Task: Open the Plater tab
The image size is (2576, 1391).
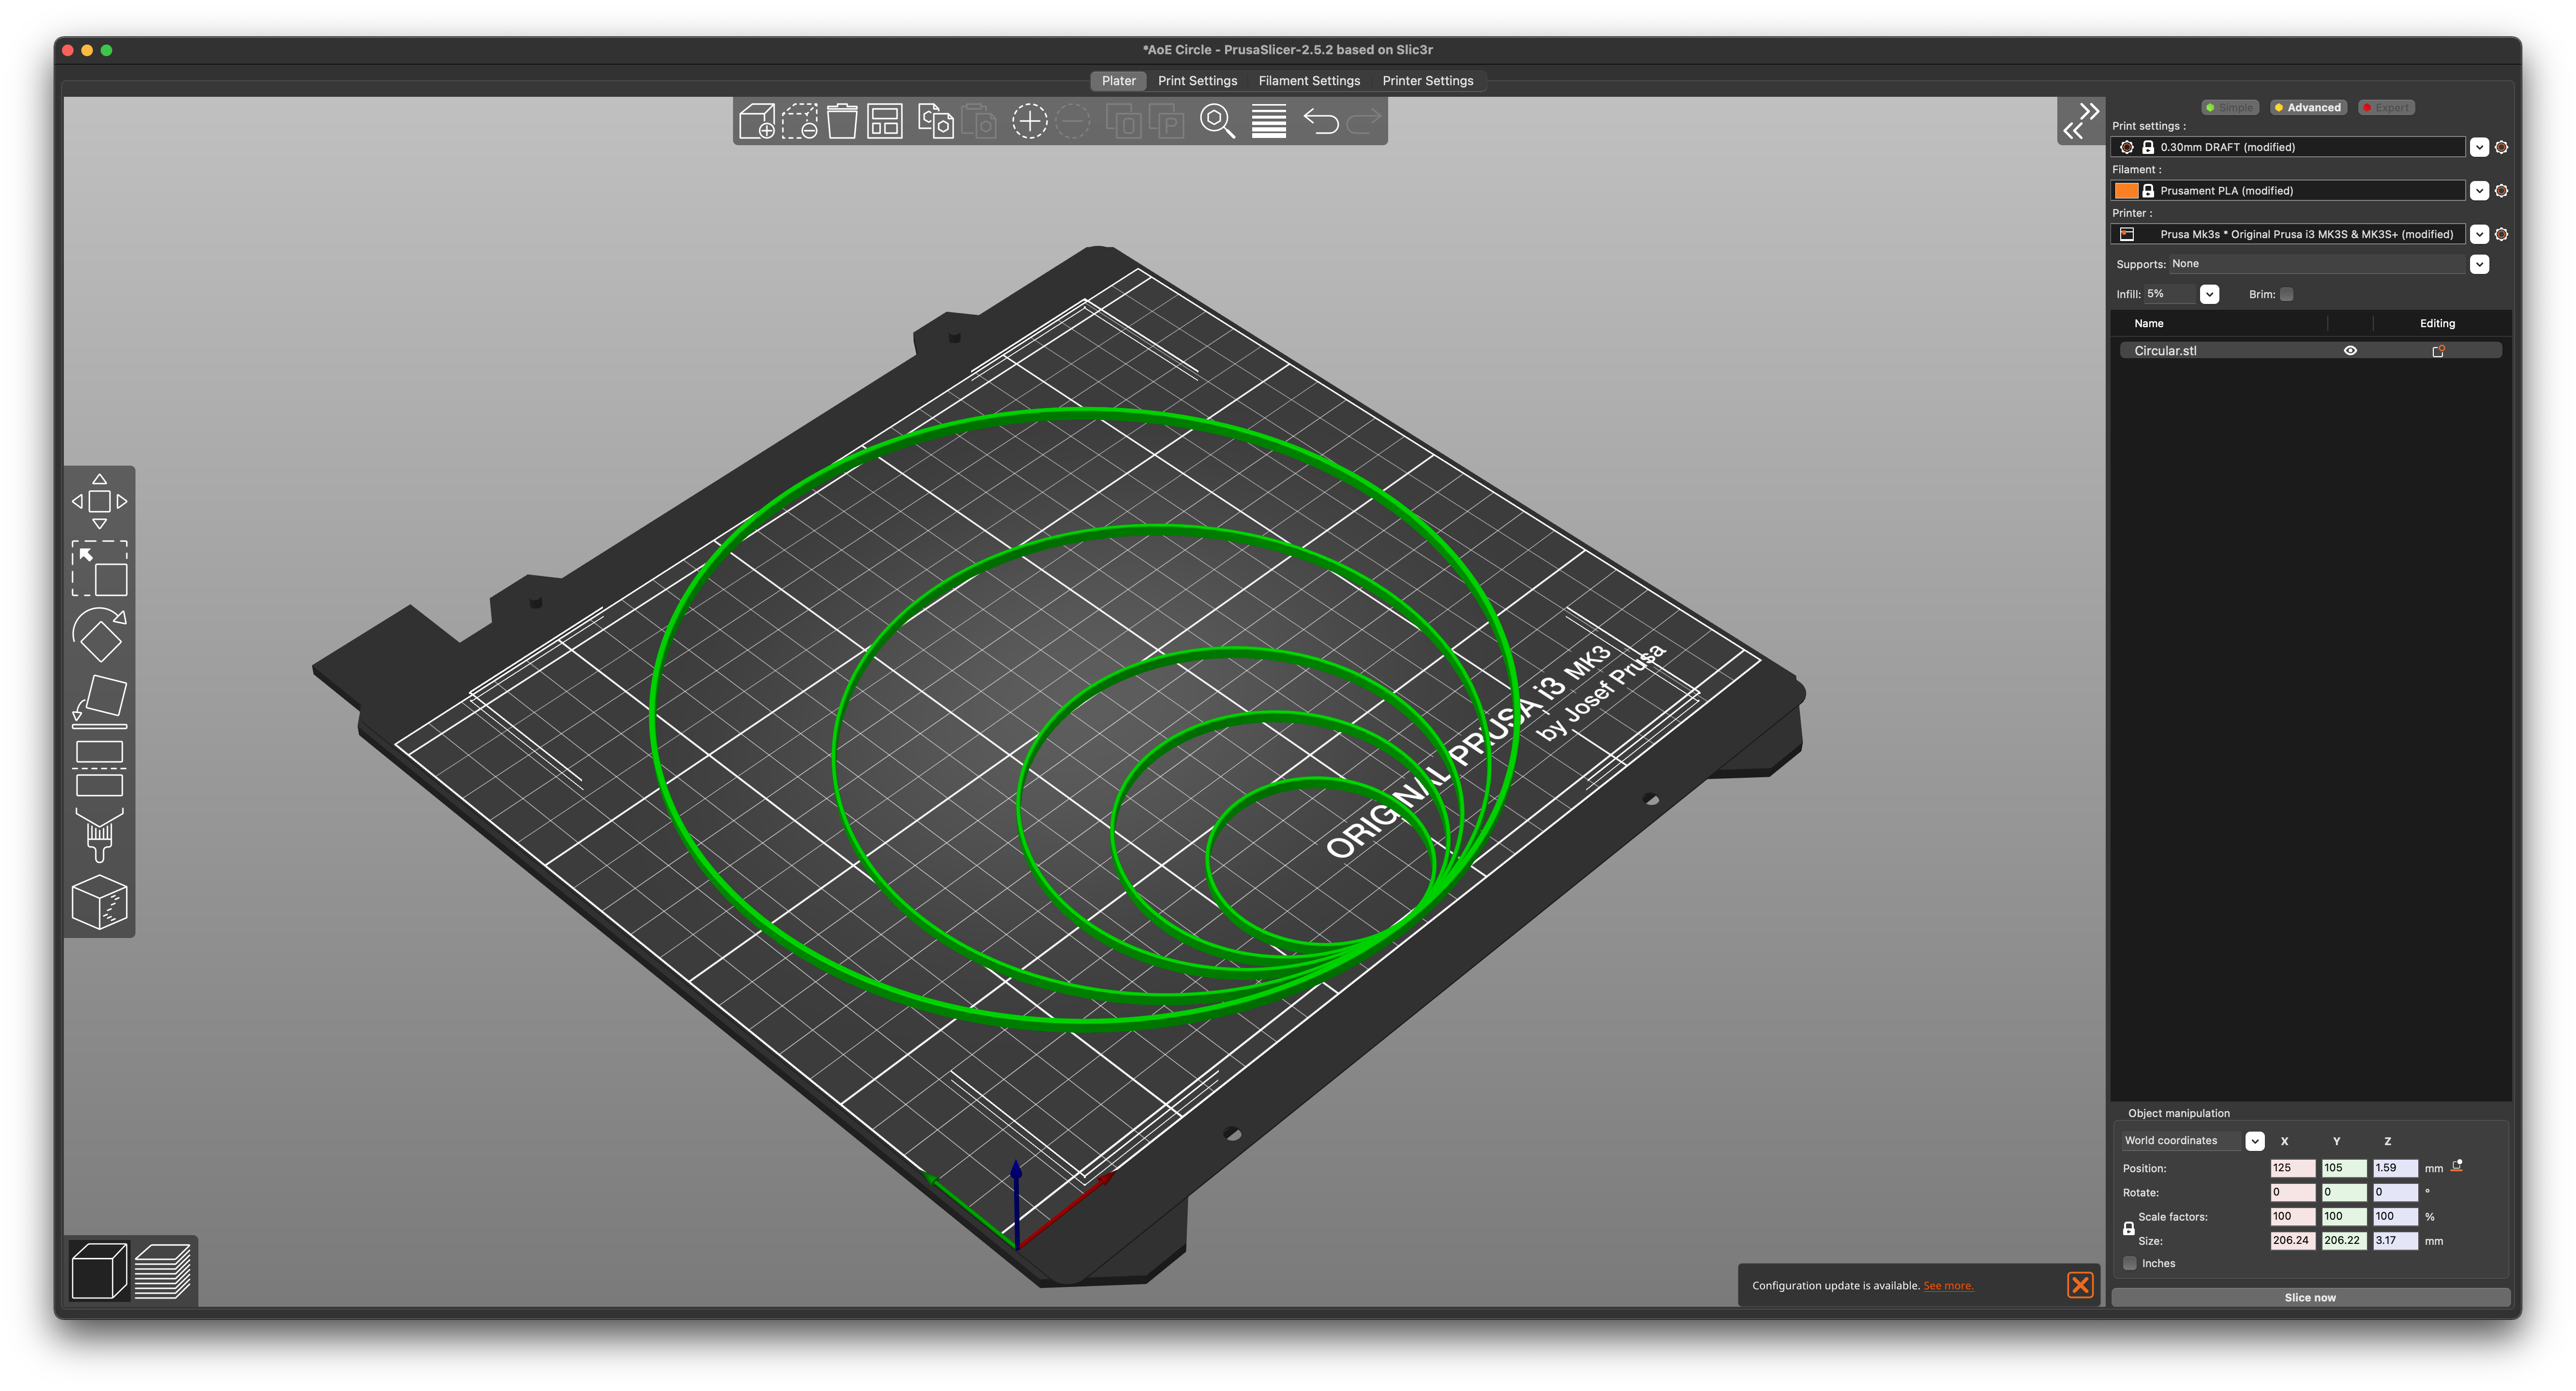Action: 1118,81
